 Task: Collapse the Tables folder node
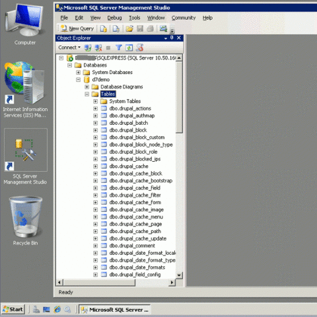(x=87, y=94)
